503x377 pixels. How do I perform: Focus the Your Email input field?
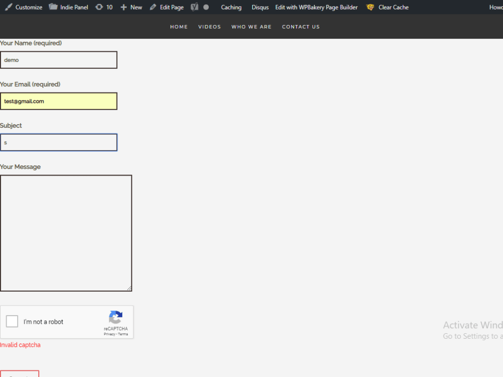point(59,102)
